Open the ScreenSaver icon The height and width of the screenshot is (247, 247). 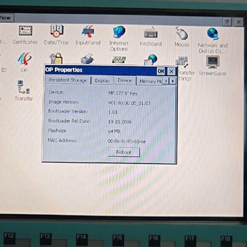click(212, 65)
